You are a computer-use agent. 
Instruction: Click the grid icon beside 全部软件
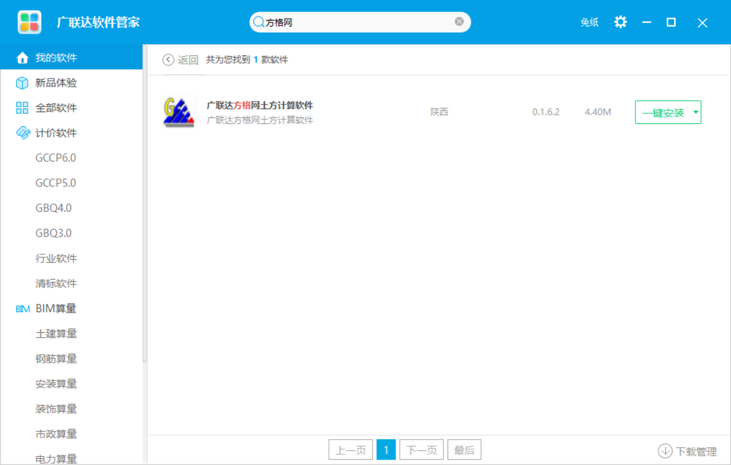point(22,108)
